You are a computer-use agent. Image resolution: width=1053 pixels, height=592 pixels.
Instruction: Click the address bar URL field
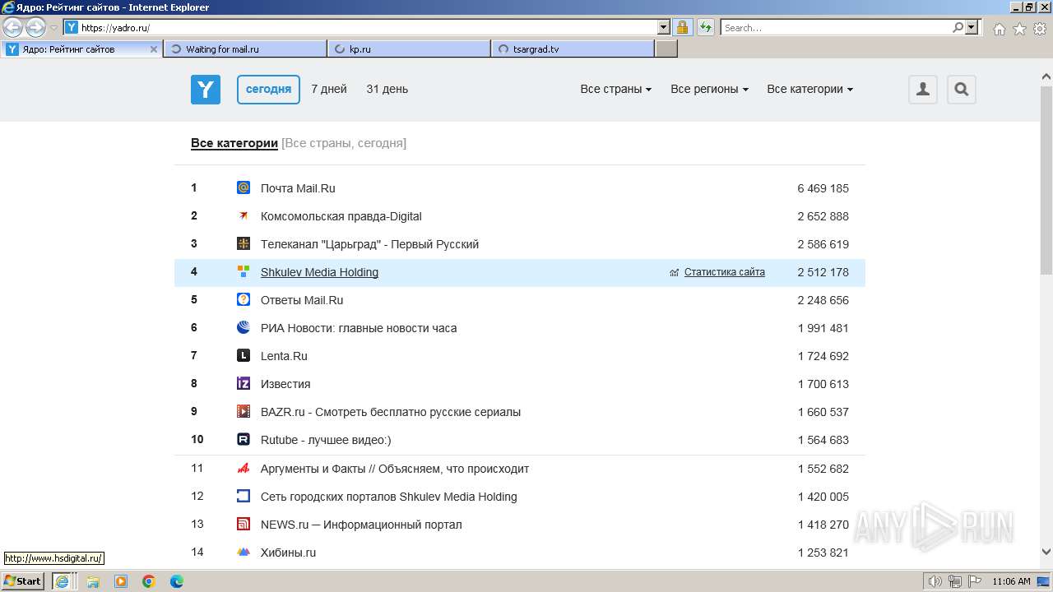click(369, 27)
